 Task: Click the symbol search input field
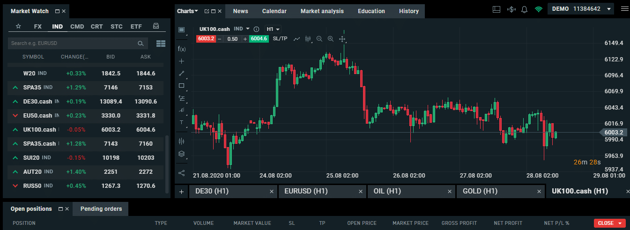[x=73, y=44]
